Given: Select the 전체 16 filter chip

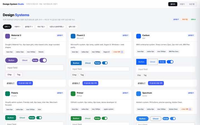Looking at the screenshot, I should [7, 27].
